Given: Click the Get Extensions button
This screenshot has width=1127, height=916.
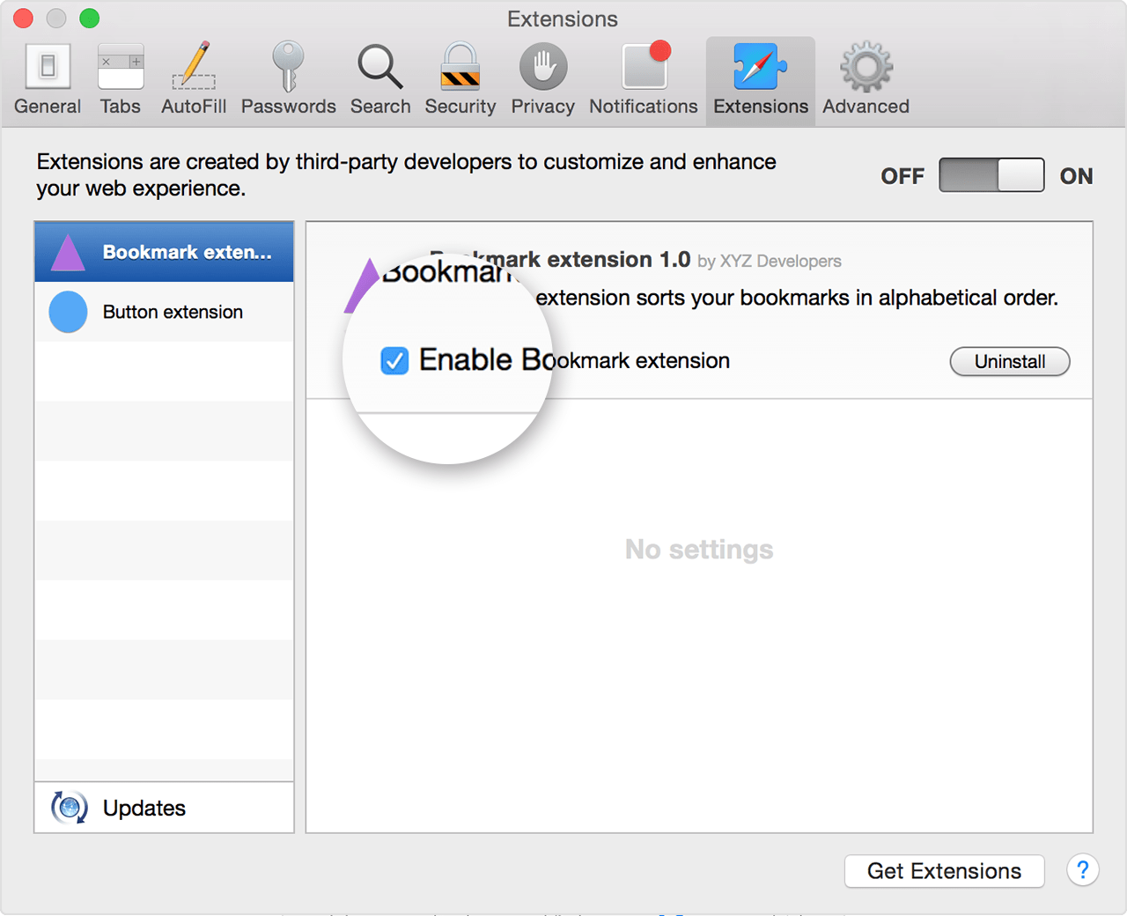Looking at the screenshot, I should click(x=944, y=871).
